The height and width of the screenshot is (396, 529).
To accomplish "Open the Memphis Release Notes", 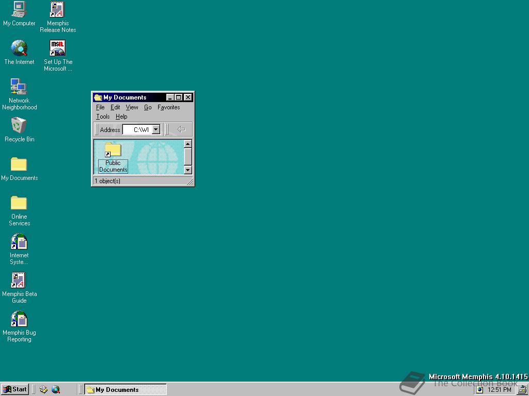I will pos(57,9).
